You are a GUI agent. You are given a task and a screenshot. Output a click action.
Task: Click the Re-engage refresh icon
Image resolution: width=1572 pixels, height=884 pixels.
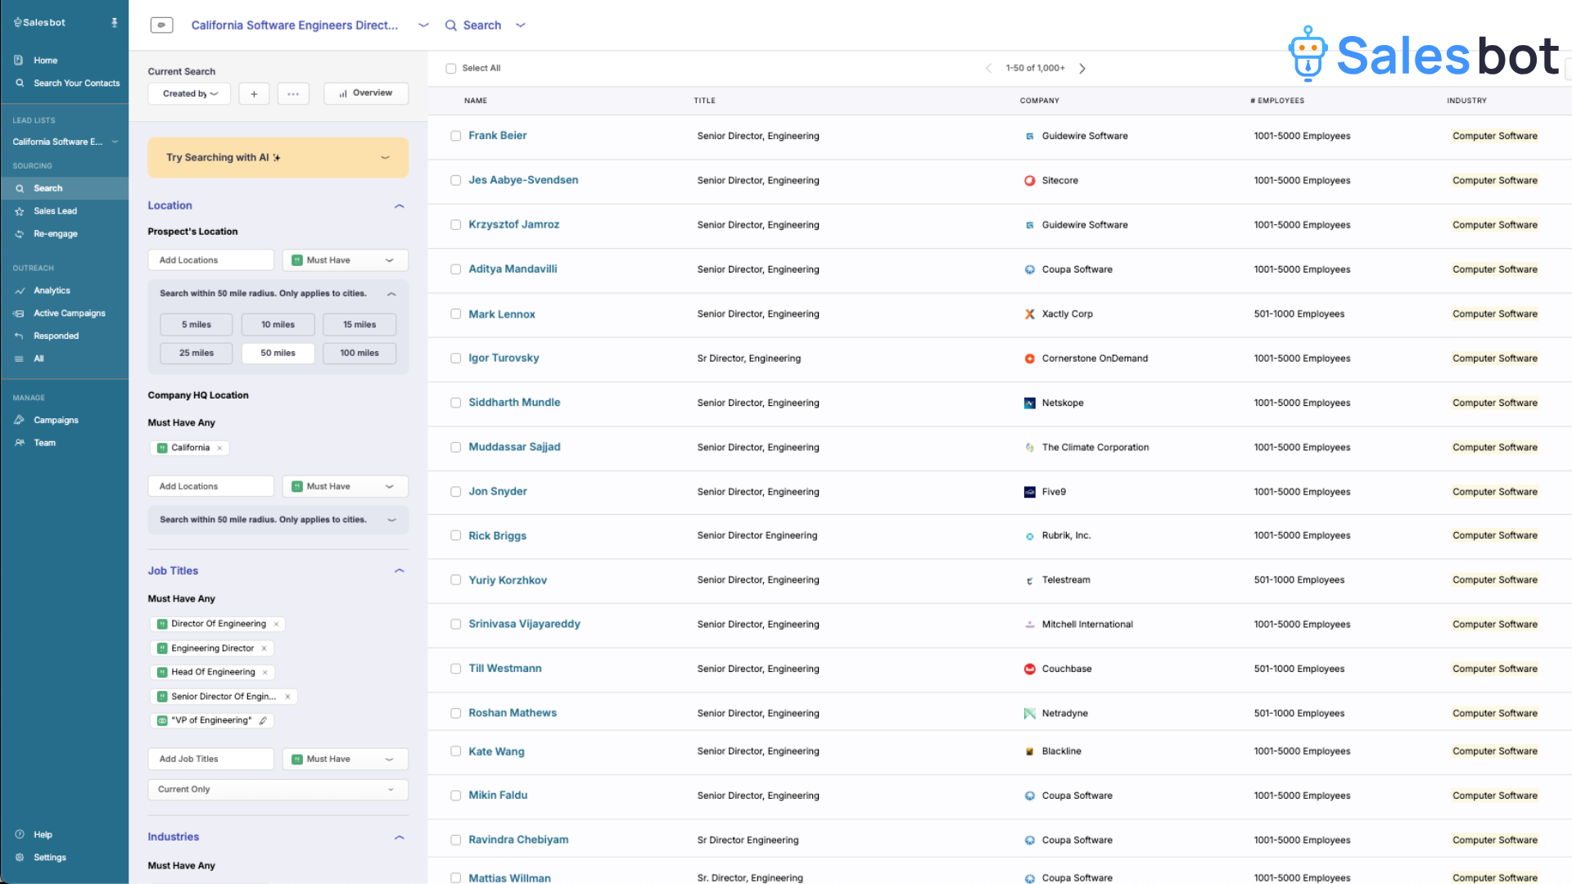[20, 234]
